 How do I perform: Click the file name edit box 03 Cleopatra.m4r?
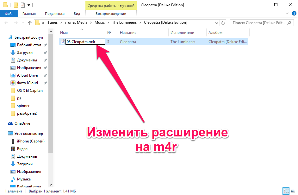(85, 42)
